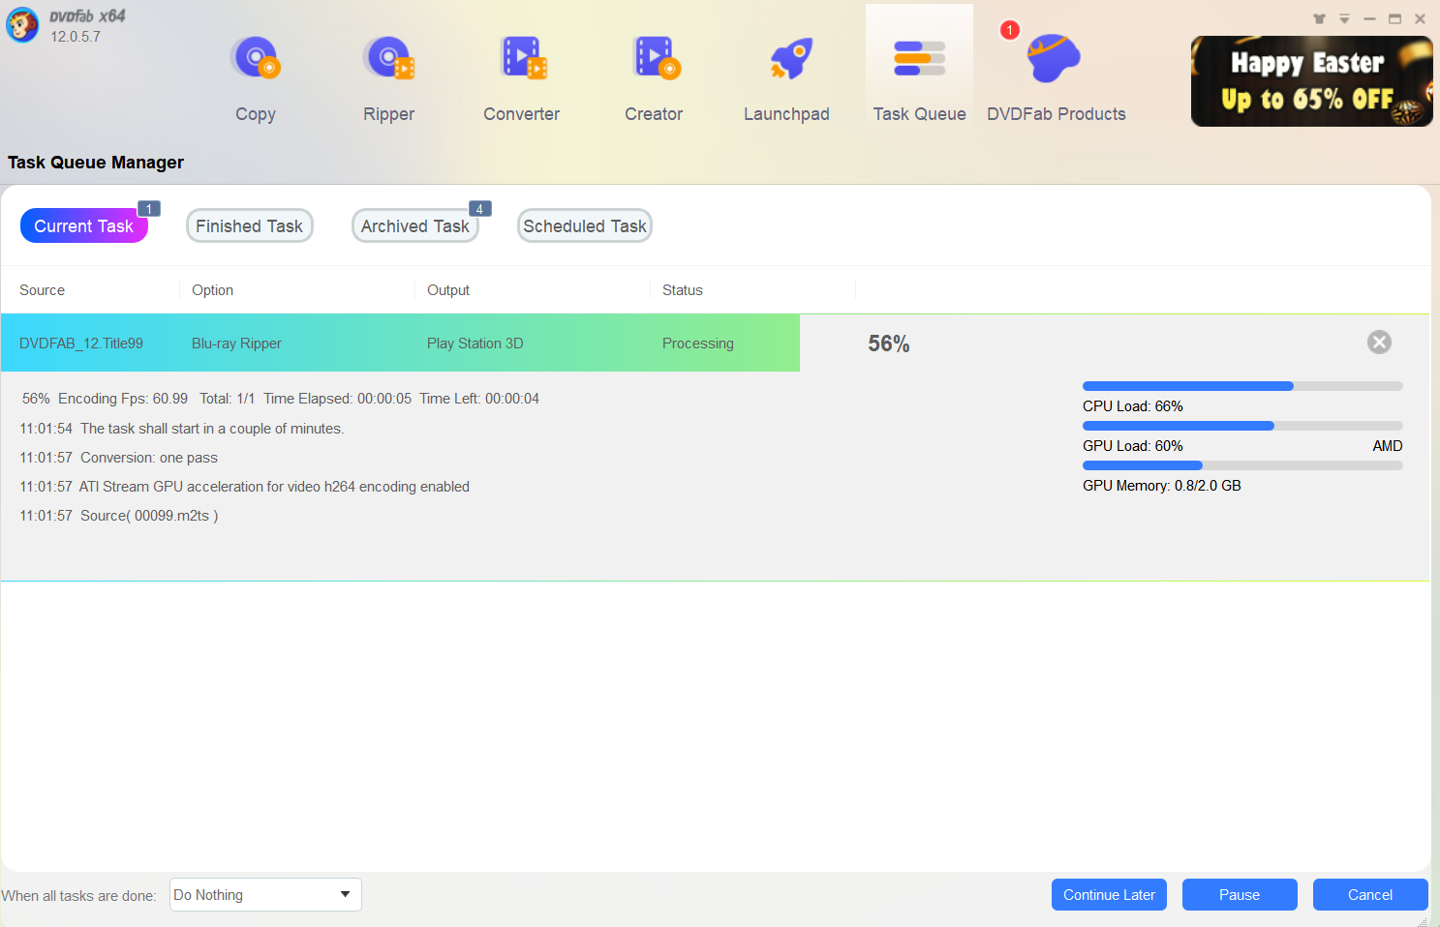Minimize the DVDFab window

(1369, 18)
